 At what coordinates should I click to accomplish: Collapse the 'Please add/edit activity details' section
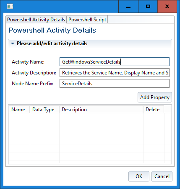click(x=13, y=43)
